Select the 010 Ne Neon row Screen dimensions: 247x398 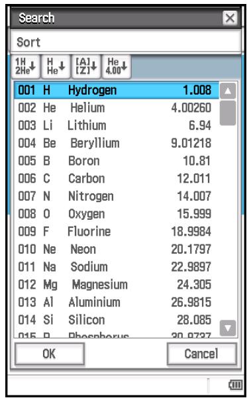117,249
